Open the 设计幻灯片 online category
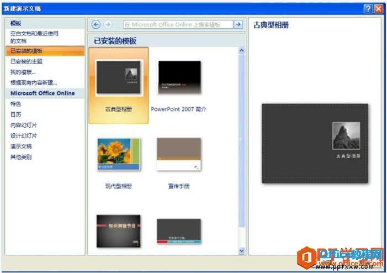 pos(24,136)
